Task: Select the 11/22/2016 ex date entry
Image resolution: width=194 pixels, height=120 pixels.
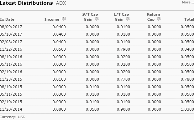Action: coord(11,49)
